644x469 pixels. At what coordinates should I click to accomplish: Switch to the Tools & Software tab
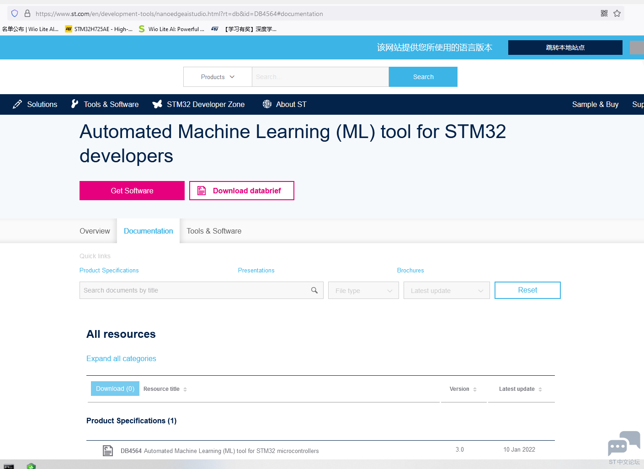point(214,231)
